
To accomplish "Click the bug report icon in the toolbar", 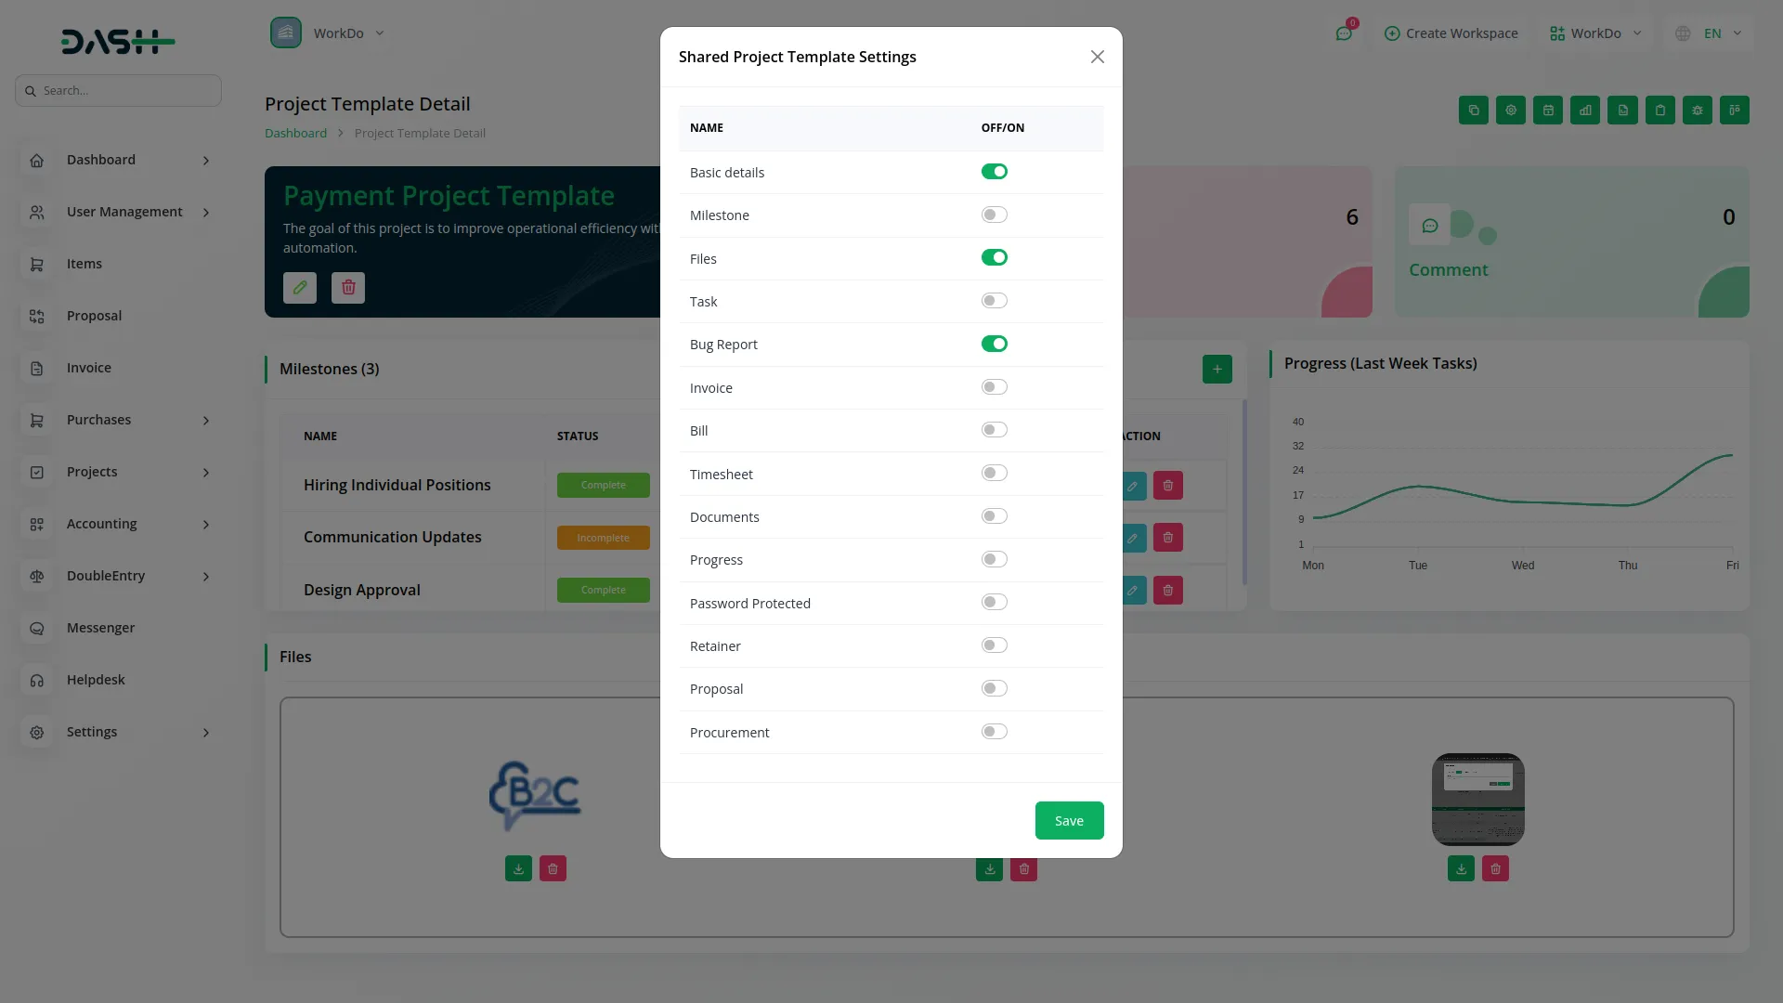I will coord(1698,110).
